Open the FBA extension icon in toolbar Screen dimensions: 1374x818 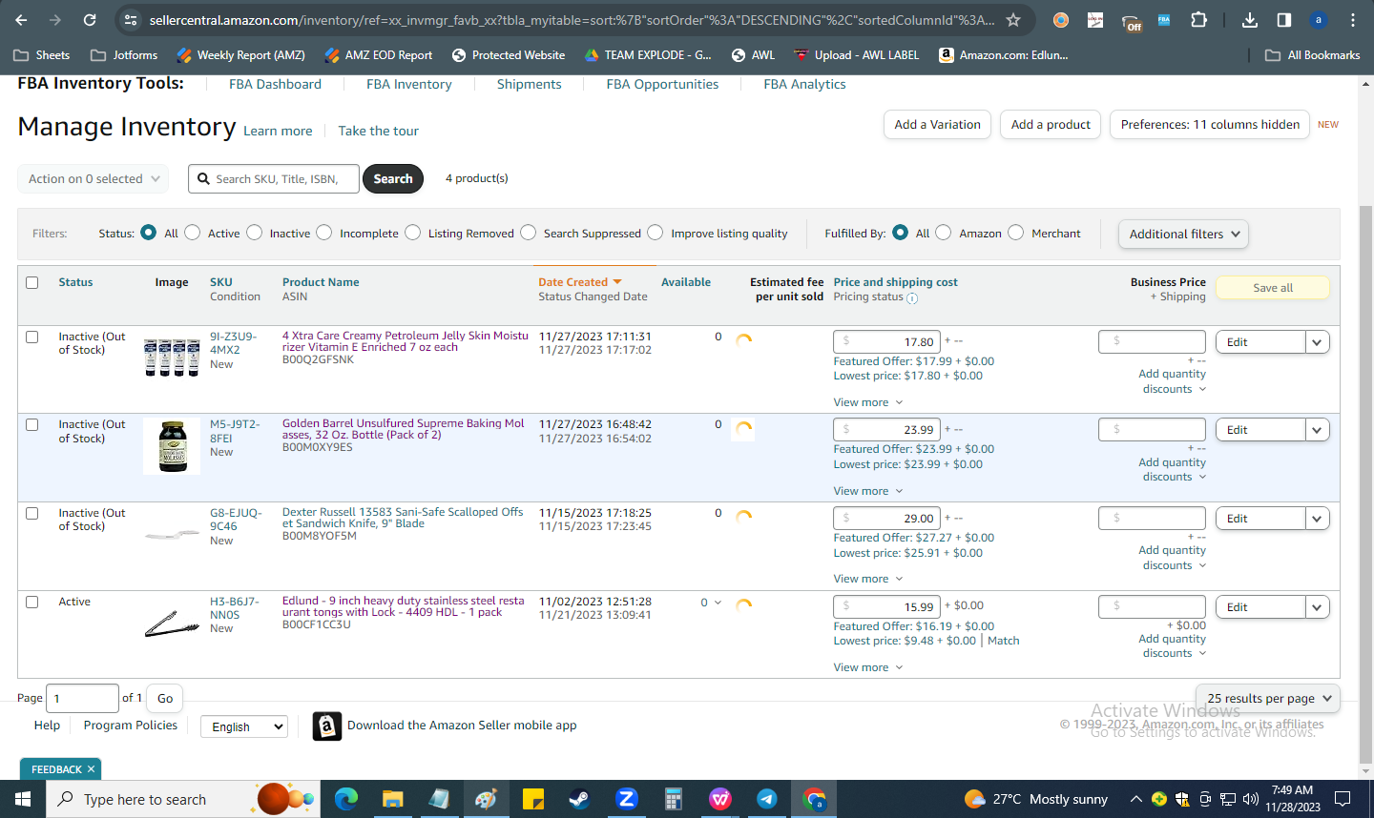1164,20
